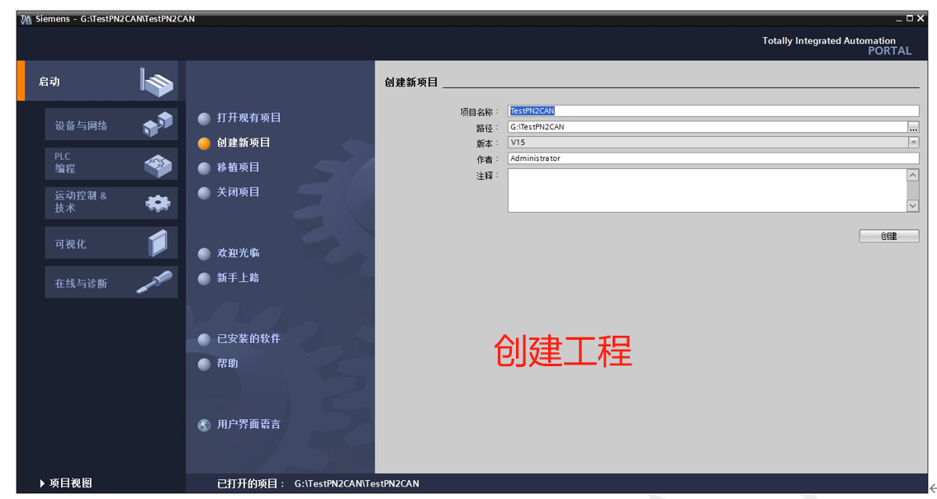Select the PLC 编程 chip icon
Viewport: 937px width, 499px height.
click(158, 164)
